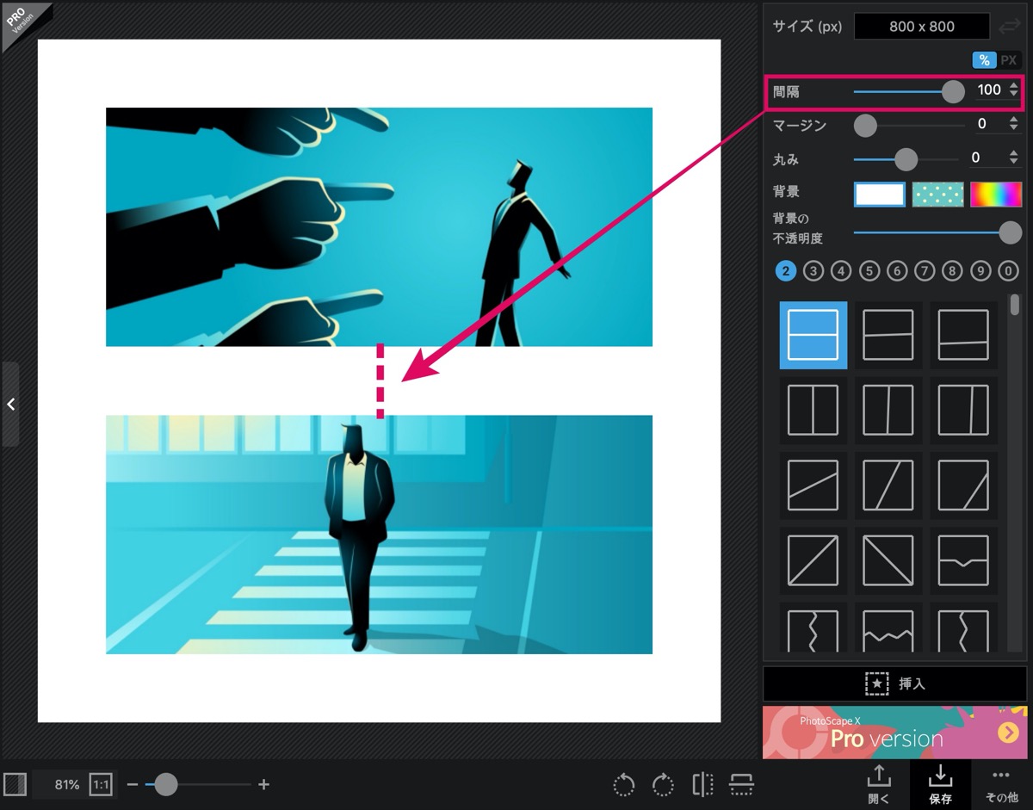Select the 2-photo layout count

tap(785, 271)
